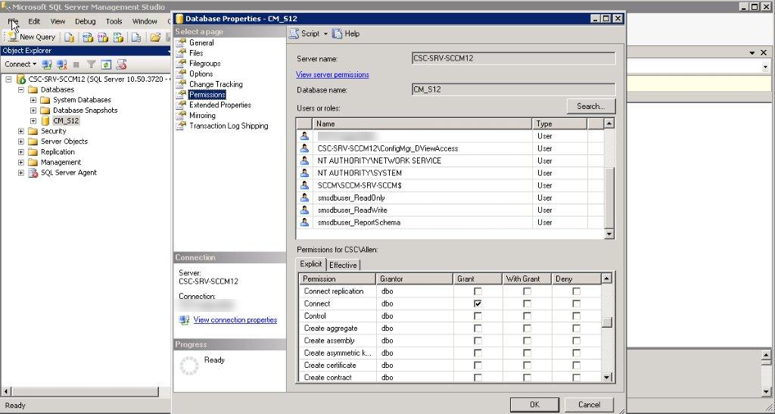This screenshot has height=414, width=775.
Task: Switch to the Effective permissions tab
Action: point(343,265)
